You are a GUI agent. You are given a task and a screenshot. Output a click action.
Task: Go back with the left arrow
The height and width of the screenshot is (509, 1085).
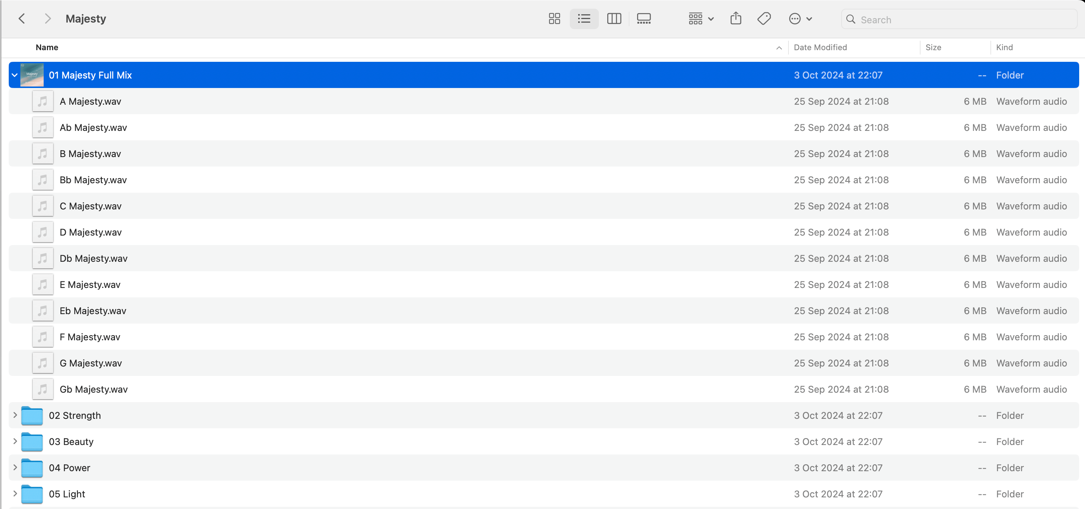tap(22, 19)
